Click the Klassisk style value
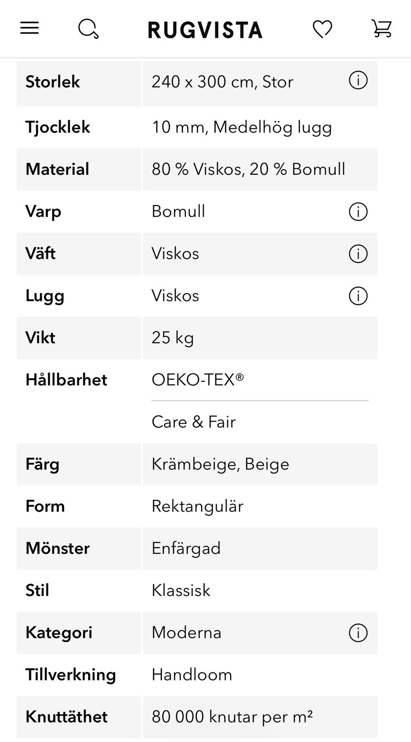The height and width of the screenshot is (742, 411). pyautogui.click(x=181, y=590)
